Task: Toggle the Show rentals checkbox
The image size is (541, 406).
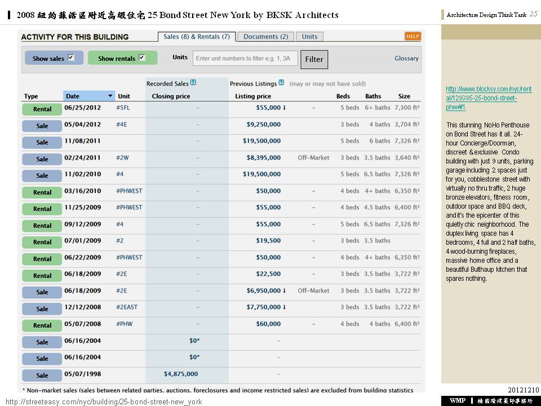Action: pyautogui.click(x=141, y=58)
